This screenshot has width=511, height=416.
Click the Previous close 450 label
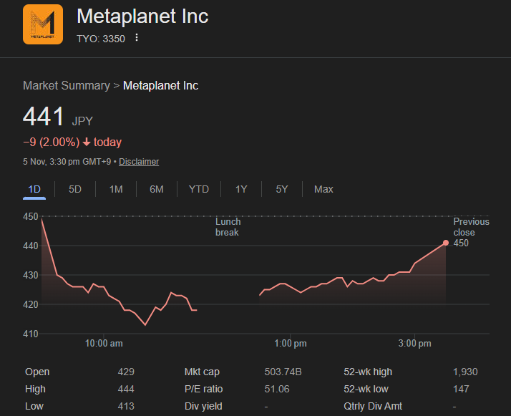(x=471, y=232)
